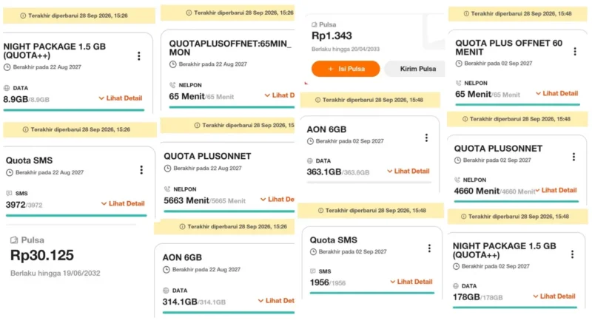The image size is (592, 329).
Task: Open three-dot menu for Quota SMS 3972 card
Action: point(141,170)
